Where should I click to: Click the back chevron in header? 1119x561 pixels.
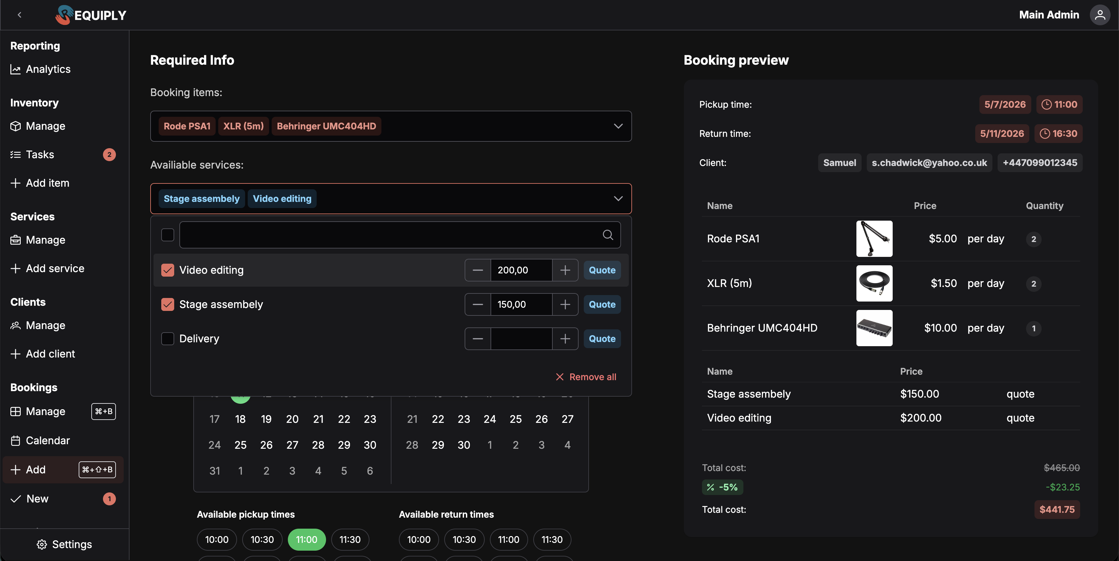pos(19,15)
